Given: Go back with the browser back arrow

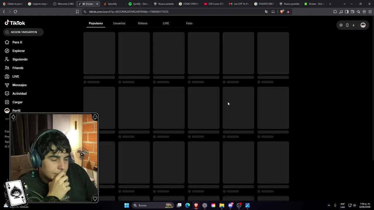Looking at the screenshot, I should coord(4,12).
